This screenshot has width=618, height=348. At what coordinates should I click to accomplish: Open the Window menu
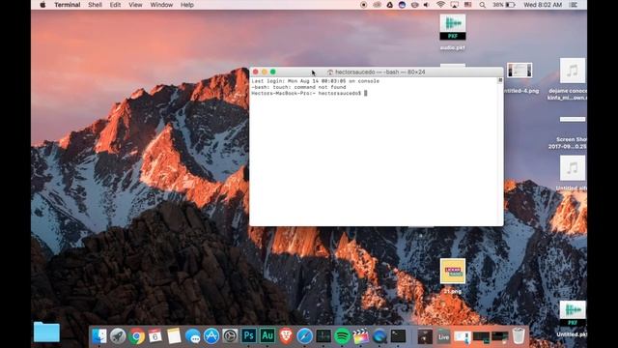click(x=161, y=5)
